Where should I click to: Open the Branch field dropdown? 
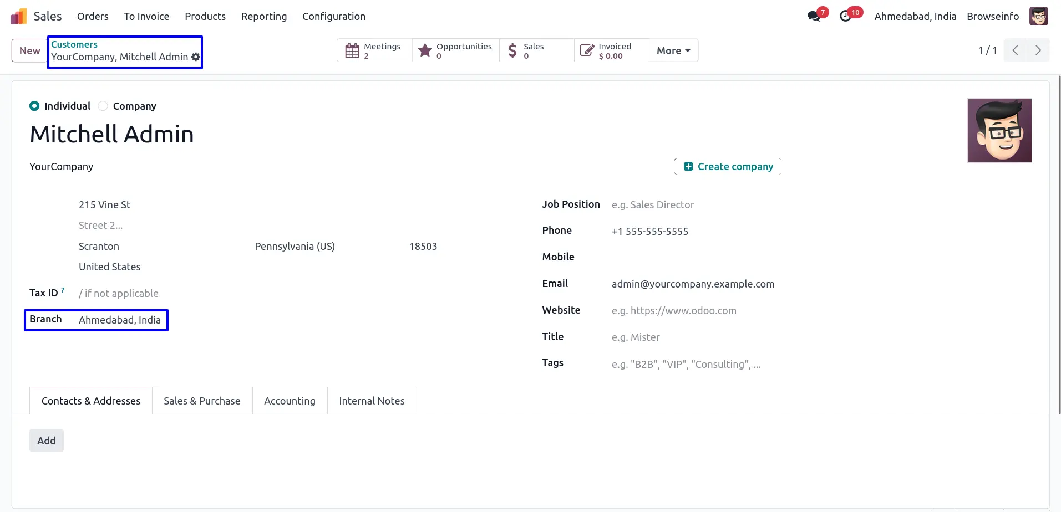click(x=120, y=320)
